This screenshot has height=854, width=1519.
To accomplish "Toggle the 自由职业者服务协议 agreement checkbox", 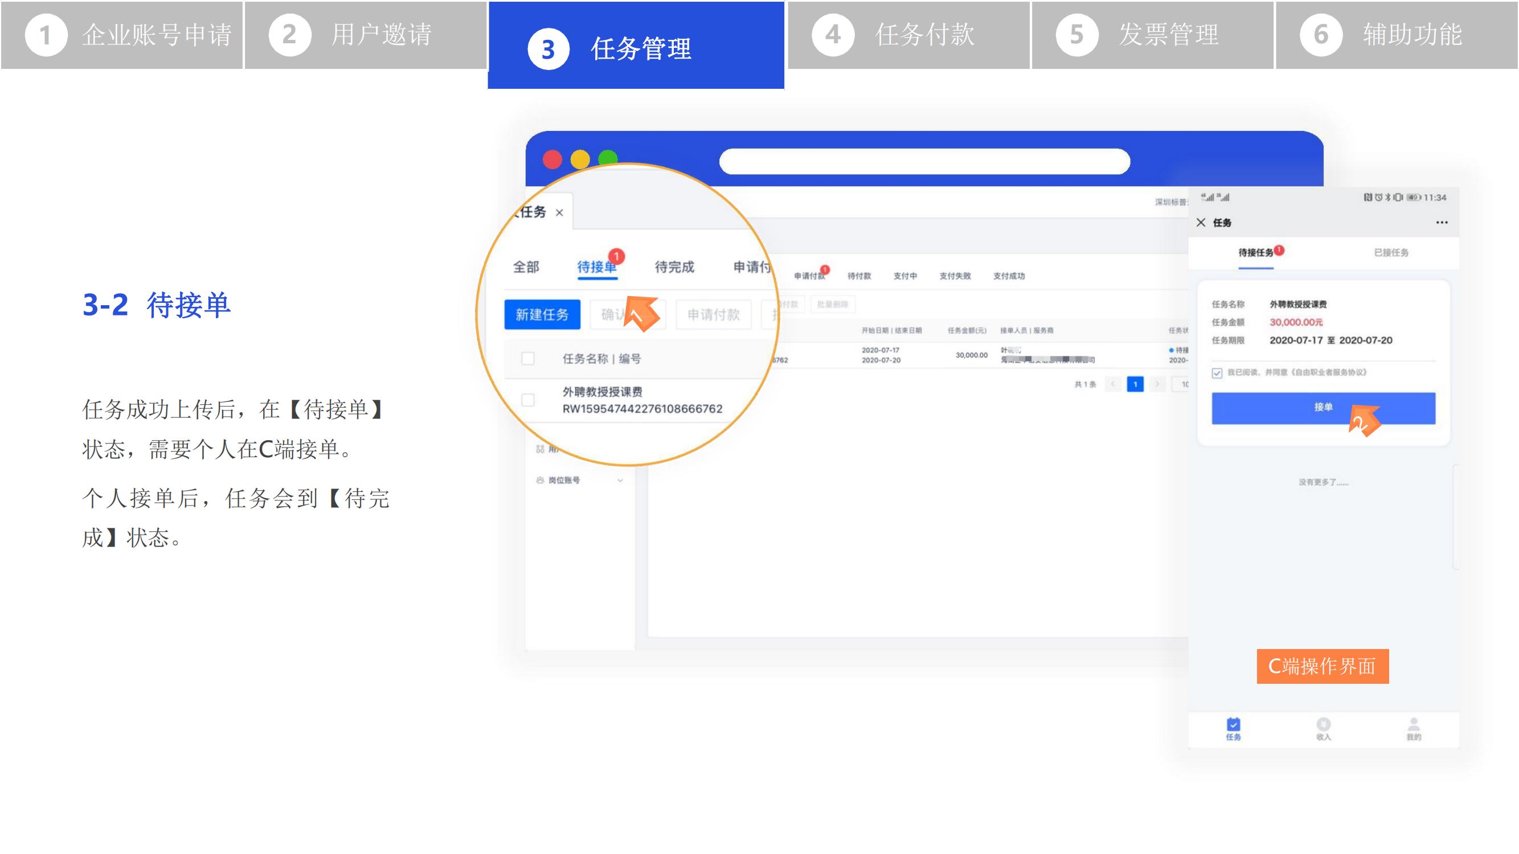I will tap(1217, 373).
